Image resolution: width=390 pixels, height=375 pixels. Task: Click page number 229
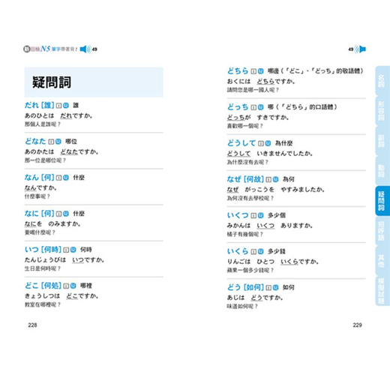pyautogui.click(x=357, y=325)
